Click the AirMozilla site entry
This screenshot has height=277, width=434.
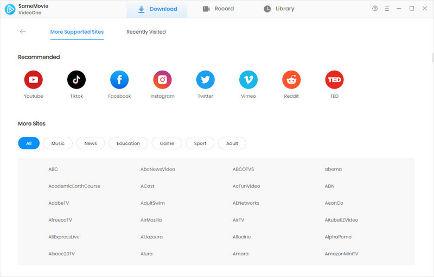tap(151, 220)
